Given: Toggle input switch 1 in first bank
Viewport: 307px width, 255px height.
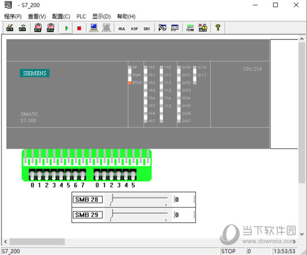Looking at the screenshot, I should tap(39, 174).
